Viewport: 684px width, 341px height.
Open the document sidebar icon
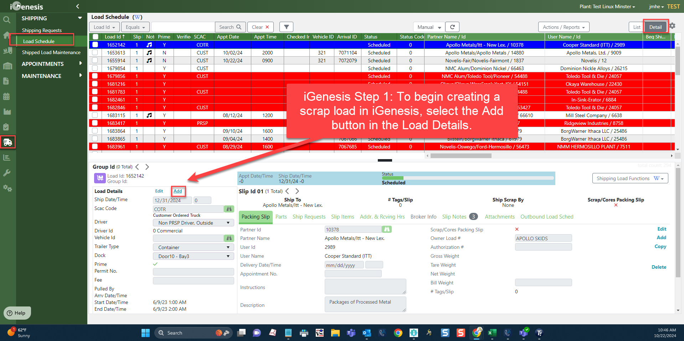[6, 81]
